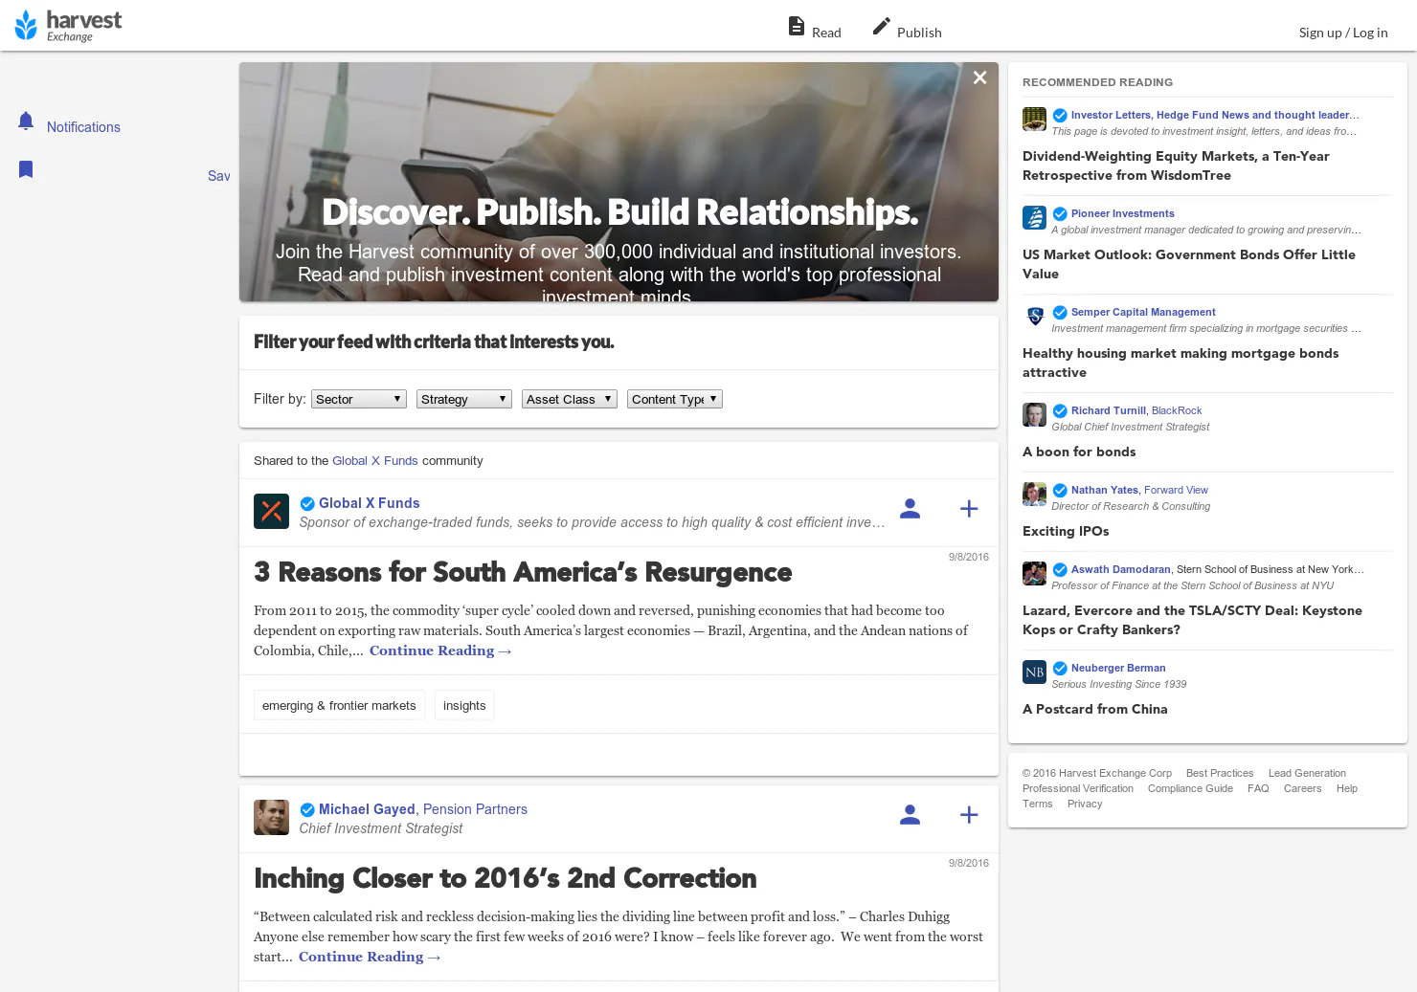Image resolution: width=1417 pixels, height=992 pixels.
Task: Click Terms footer link
Action: coord(1037,804)
